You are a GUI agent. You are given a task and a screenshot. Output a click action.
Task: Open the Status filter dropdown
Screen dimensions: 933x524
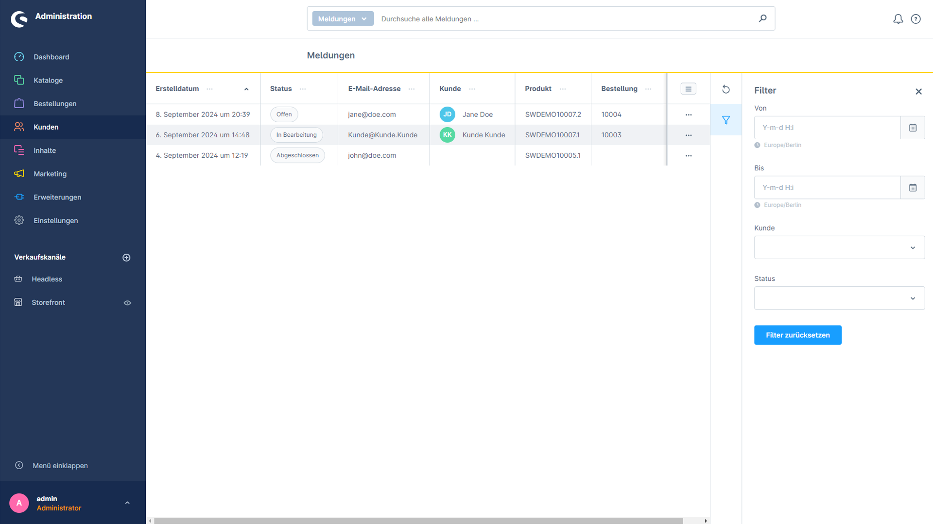tap(839, 298)
